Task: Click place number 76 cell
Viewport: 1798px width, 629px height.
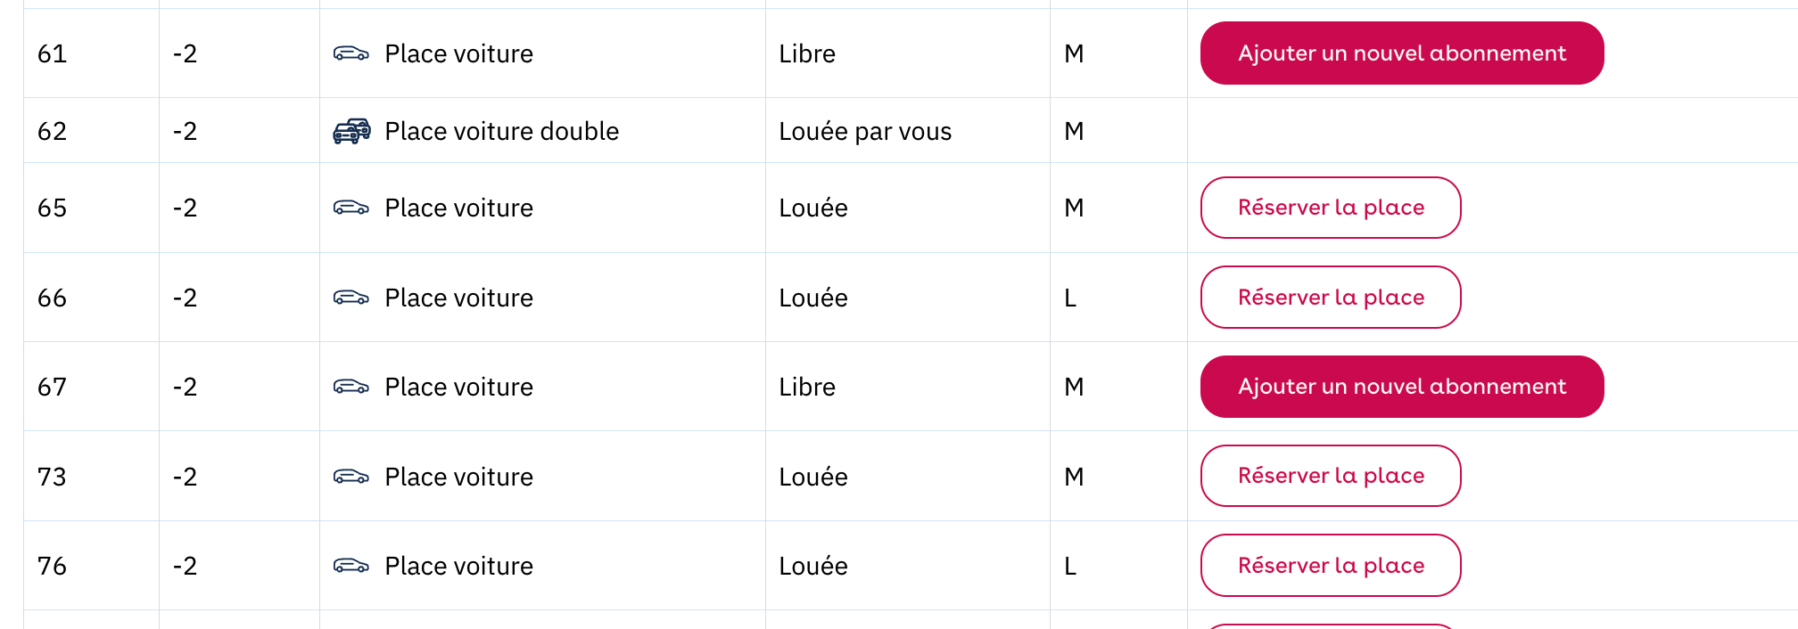Action: tap(91, 566)
